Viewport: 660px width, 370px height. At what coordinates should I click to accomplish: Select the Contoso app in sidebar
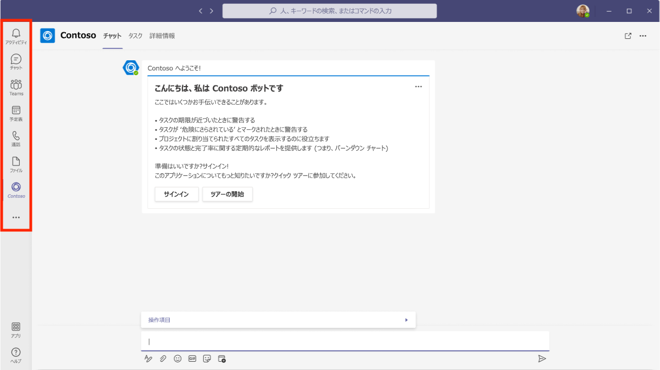16,190
